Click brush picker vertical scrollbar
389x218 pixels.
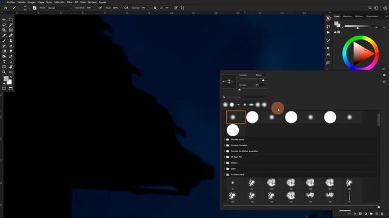tap(379, 120)
